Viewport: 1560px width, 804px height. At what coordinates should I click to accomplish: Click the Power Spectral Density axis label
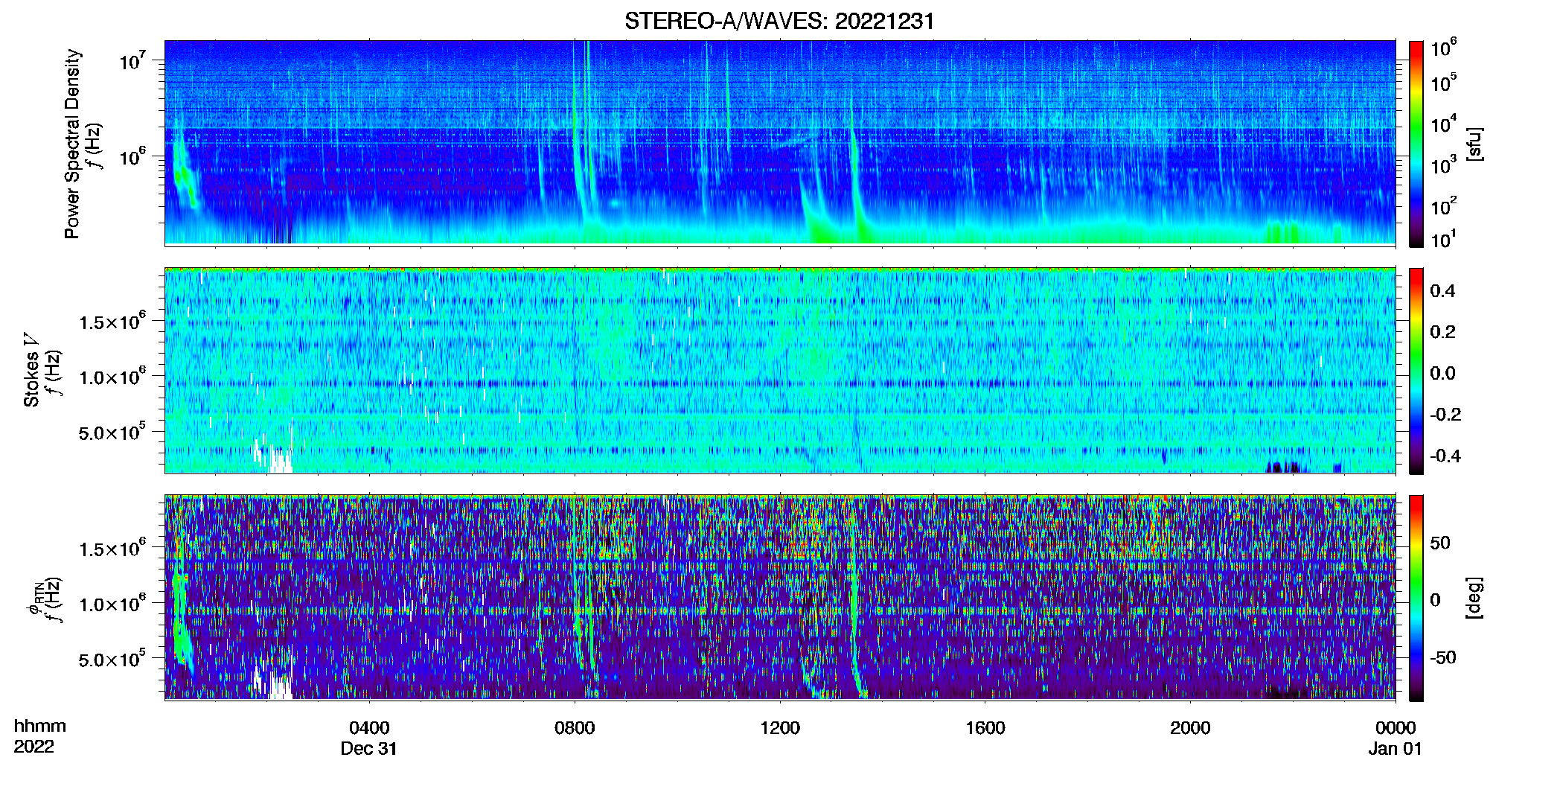coord(72,144)
